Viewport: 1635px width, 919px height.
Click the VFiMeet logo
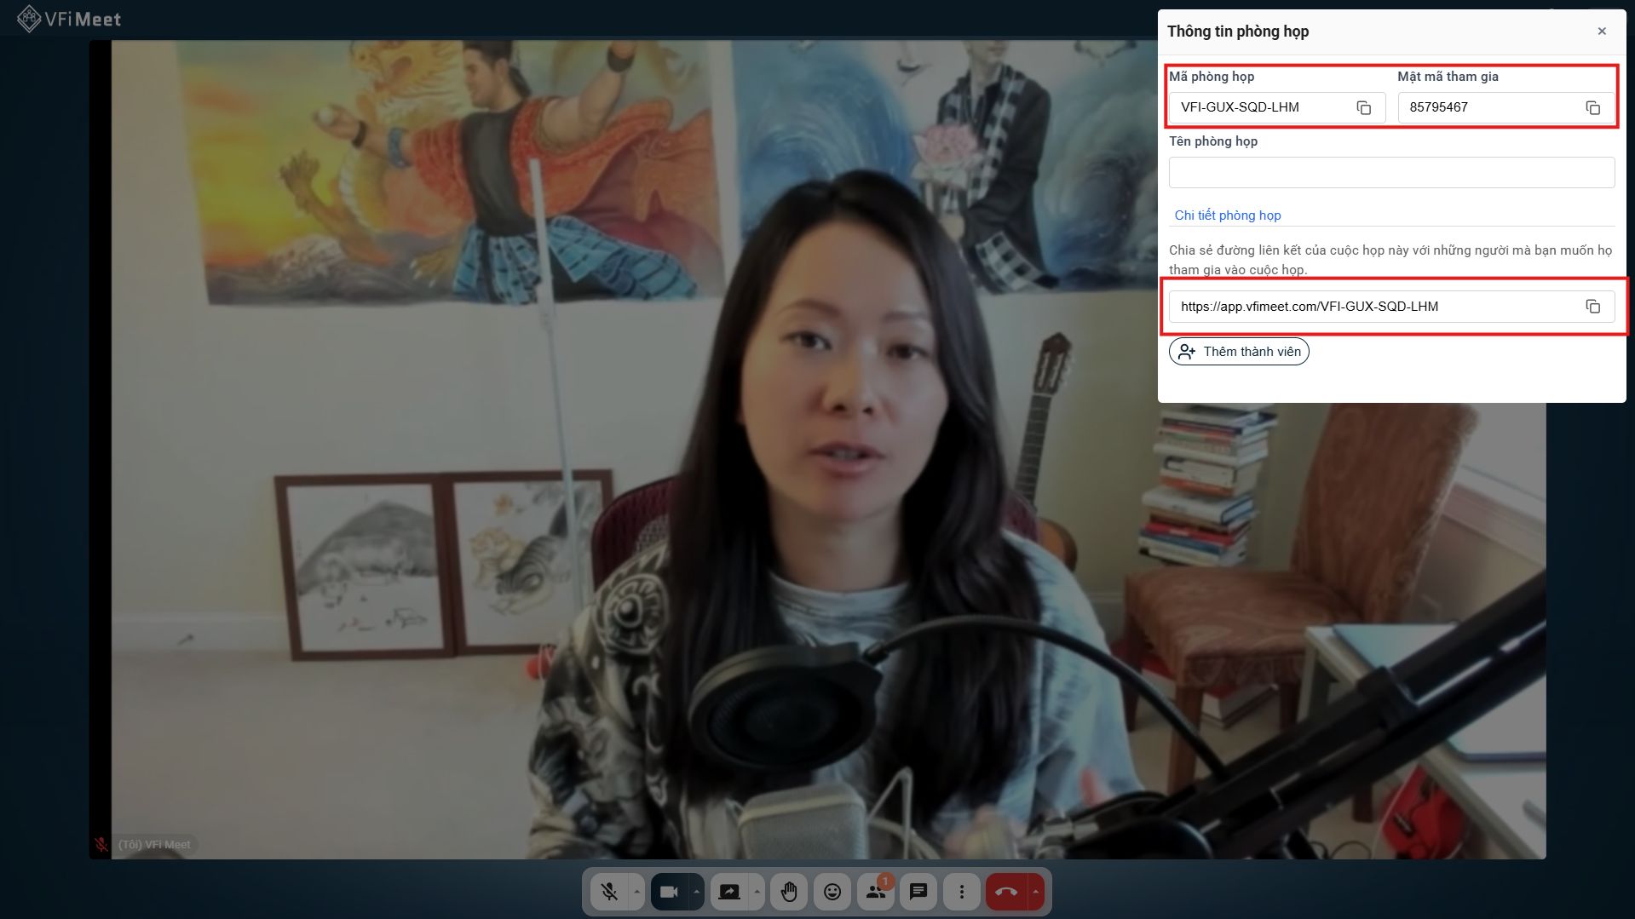(x=70, y=19)
